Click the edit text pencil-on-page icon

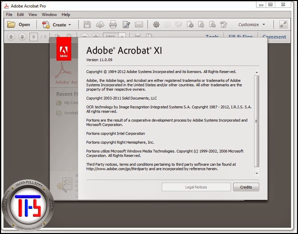(126, 24)
